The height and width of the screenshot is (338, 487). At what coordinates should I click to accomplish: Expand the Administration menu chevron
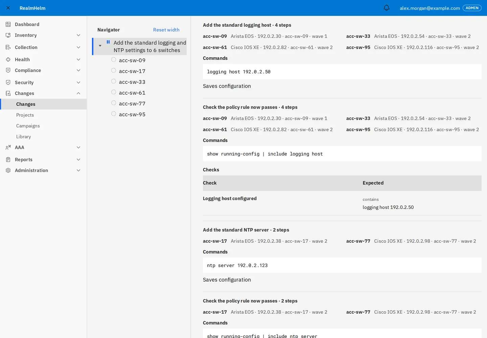tap(78, 170)
